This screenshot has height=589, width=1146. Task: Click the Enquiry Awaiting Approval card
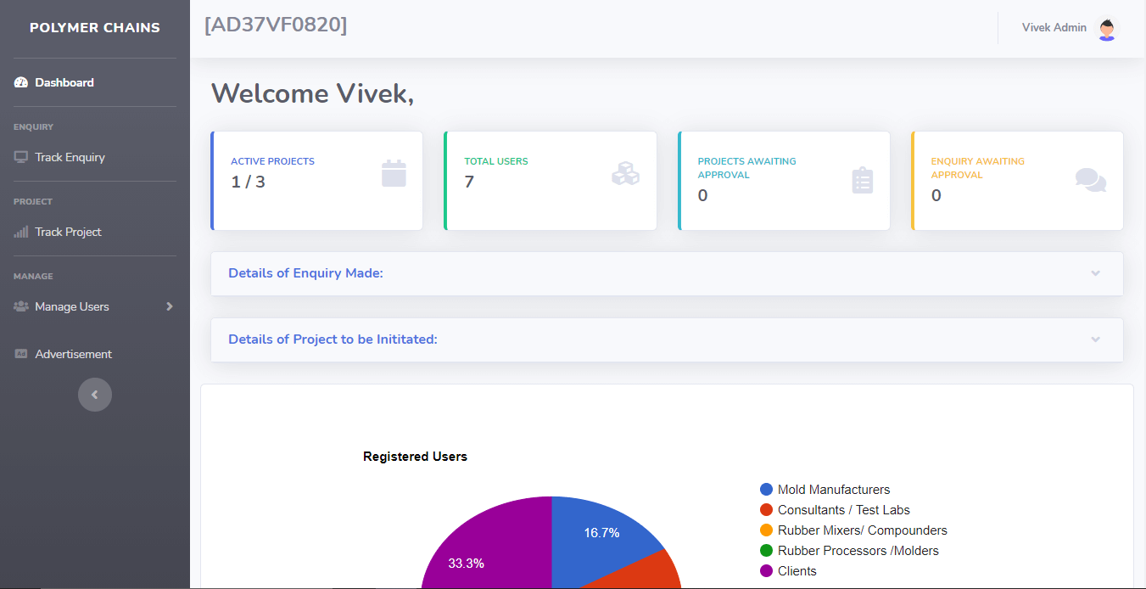[1017, 181]
